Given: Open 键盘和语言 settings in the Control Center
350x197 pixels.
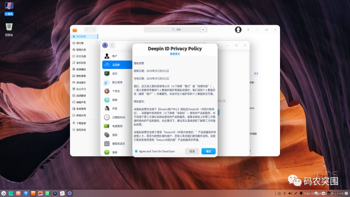Looking at the screenshot, I should (x=117, y=144).
